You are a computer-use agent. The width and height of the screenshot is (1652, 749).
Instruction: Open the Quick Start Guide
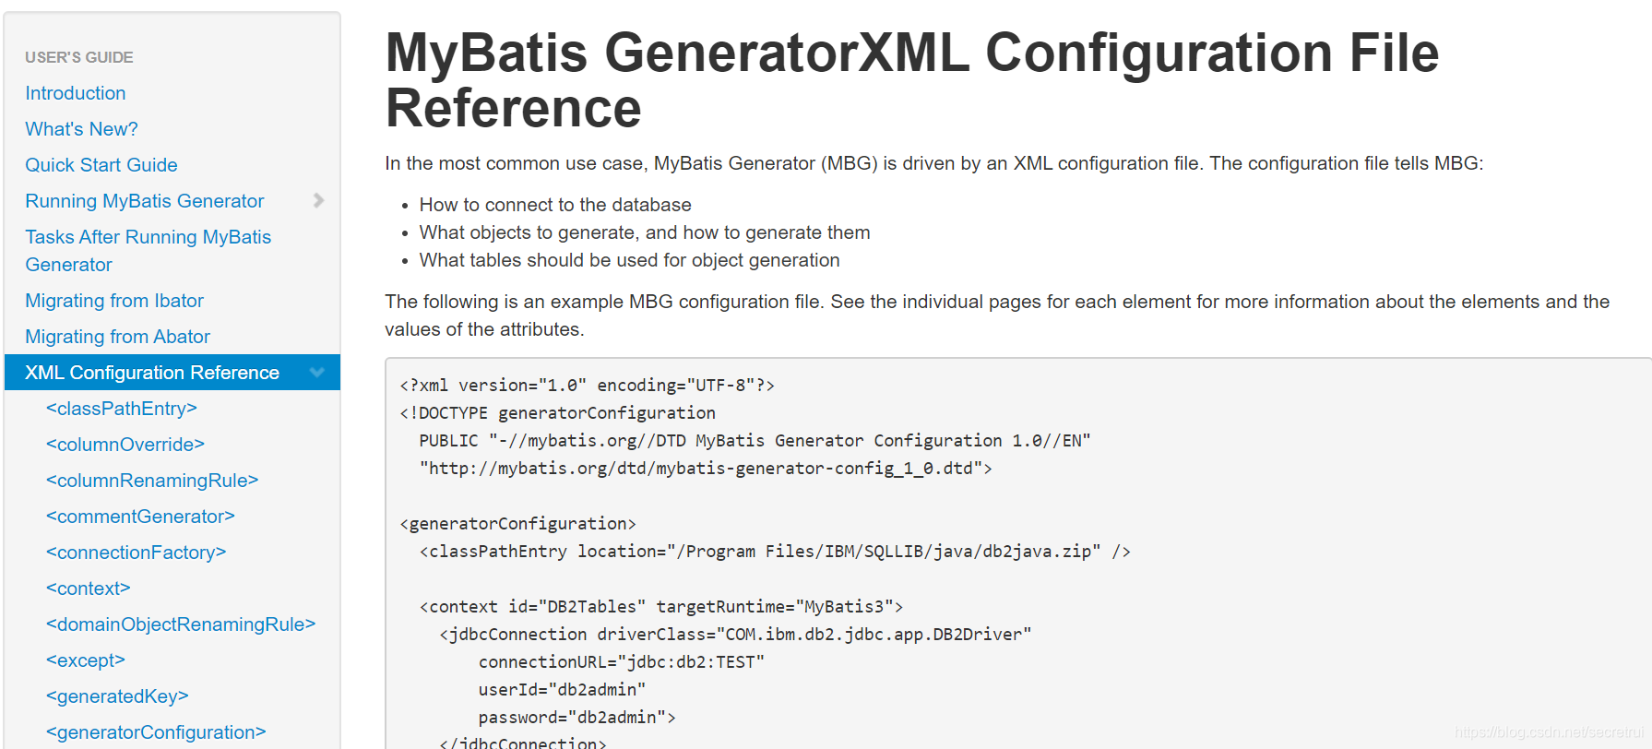(x=101, y=164)
